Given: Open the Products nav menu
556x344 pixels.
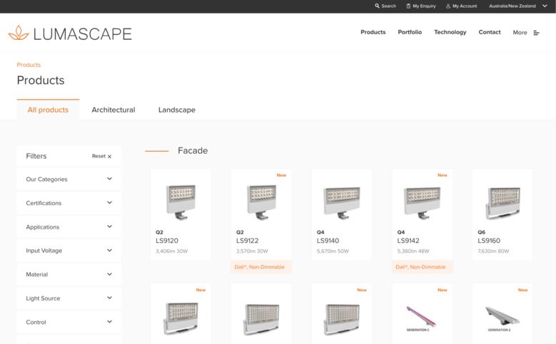Looking at the screenshot, I should [x=373, y=32].
